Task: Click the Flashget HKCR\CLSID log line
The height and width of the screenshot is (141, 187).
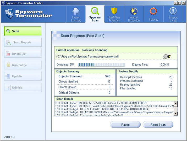Action: coord(102,109)
